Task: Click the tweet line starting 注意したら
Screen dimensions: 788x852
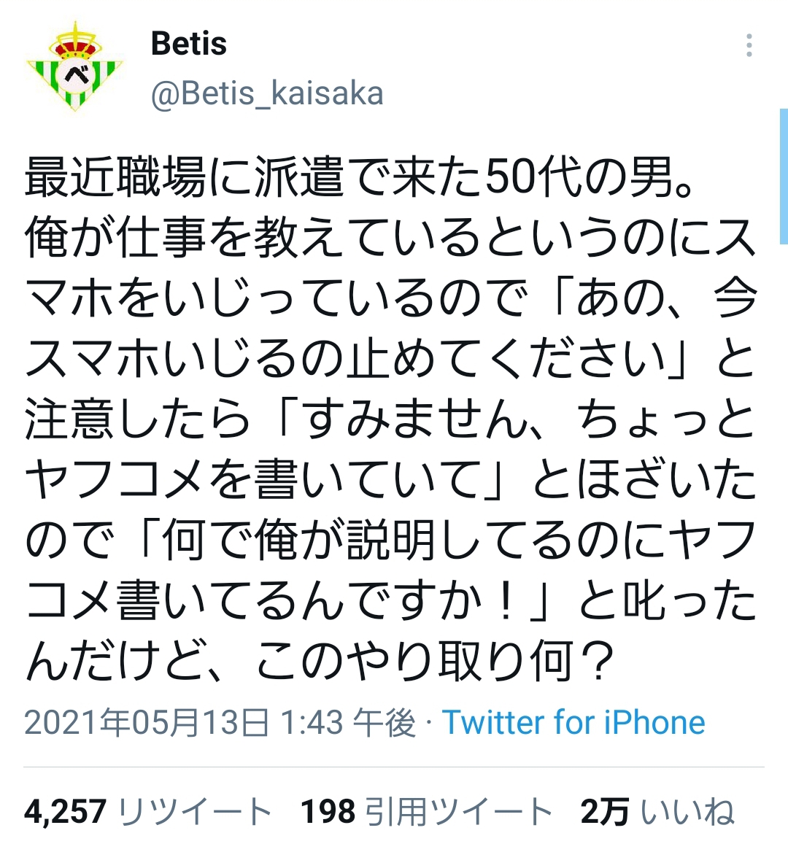Action: point(391,420)
